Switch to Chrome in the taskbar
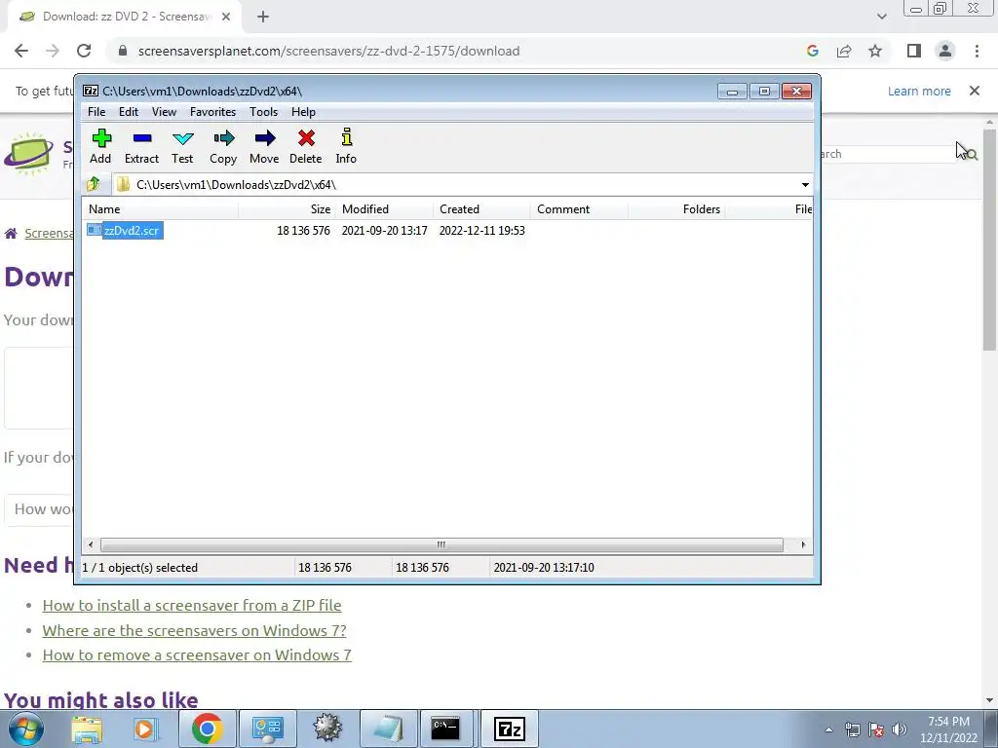Image resolution: width=998 pixels, height=748 pixels. [x=207, y=729]
